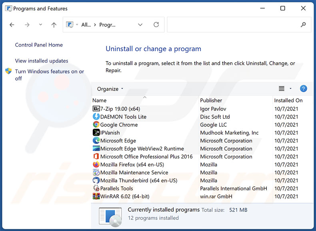Sort programs by Installed On column
316x231 pixels.
click(288, 101)
